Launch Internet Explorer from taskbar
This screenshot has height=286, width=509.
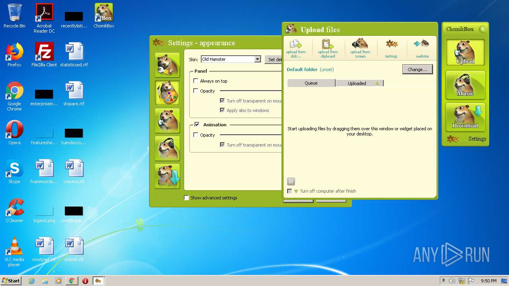[x=32, y=281]
